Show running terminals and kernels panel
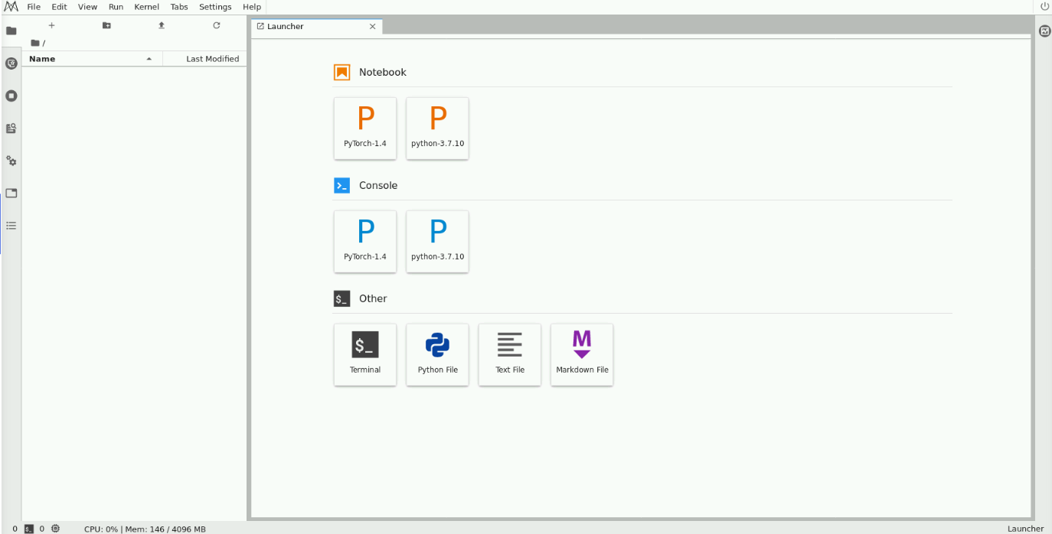The height and width of the screenshot is (534, 1052). 11,96
